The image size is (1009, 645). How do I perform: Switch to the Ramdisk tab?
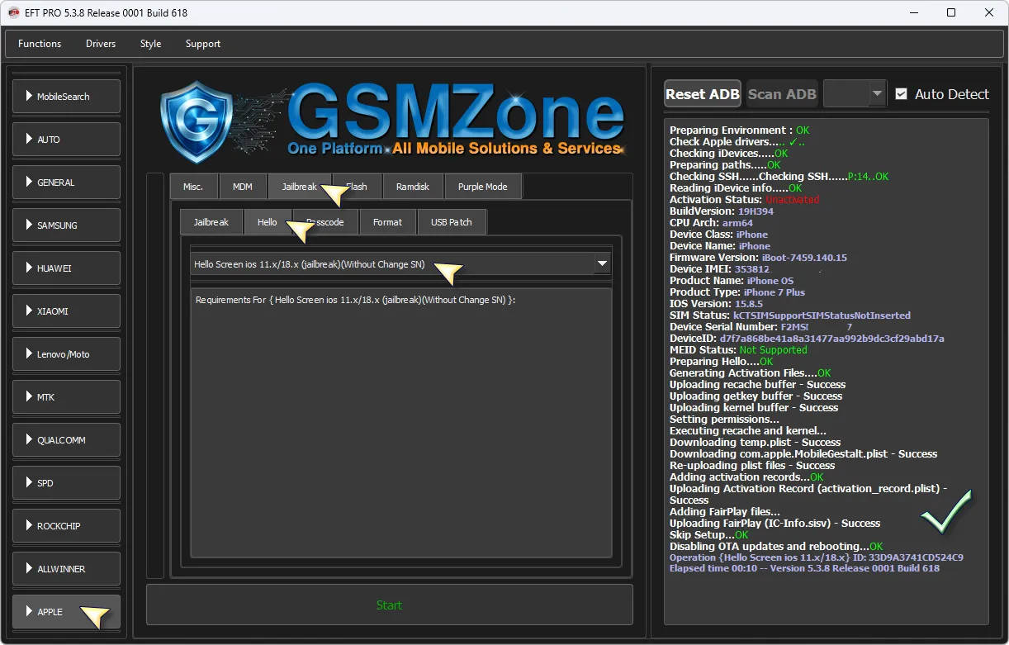pyautogui.click(x=412, y=187)
